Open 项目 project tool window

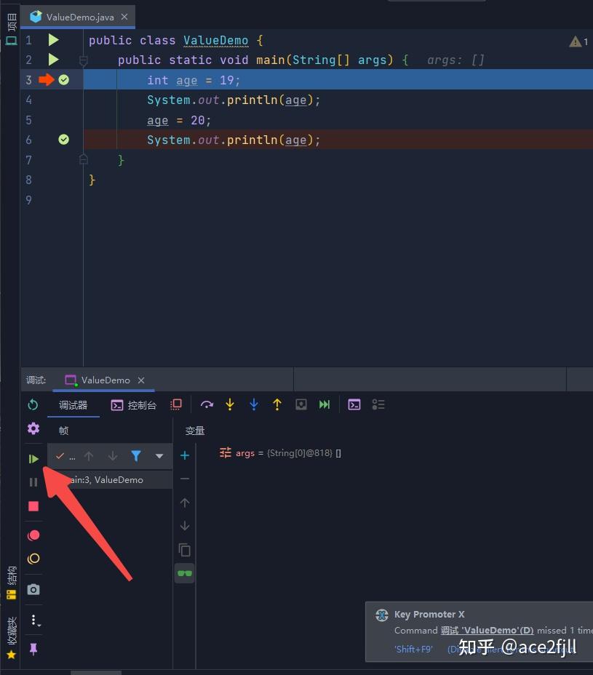pyautogui.click(x=11, y=29)
